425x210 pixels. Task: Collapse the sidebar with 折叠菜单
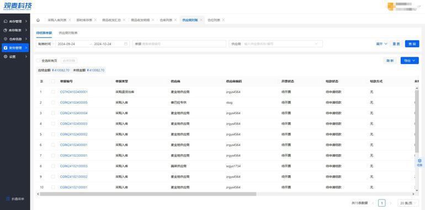pyautogui.click(x=15, y=199)
